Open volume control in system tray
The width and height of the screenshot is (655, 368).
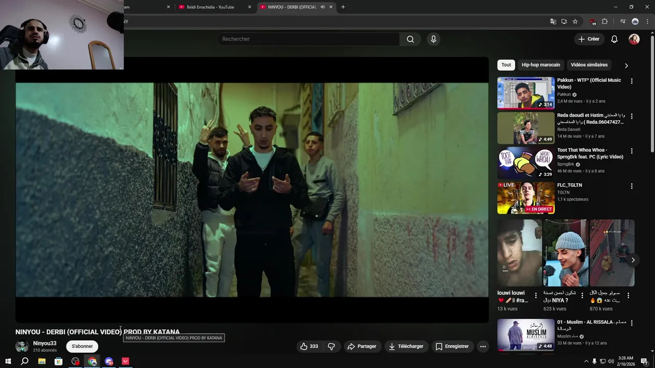[x=610, y=361]
